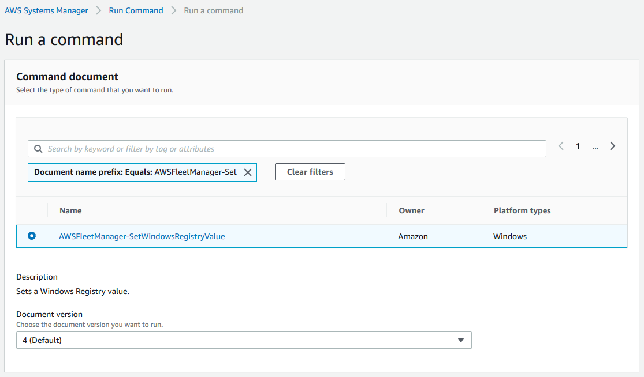This screenshot has width=644, height=377.
Task: Click the Command document heading
Action: tap(68, 77)
